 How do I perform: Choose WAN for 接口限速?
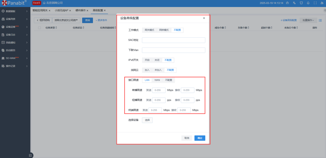pyautogui.click(x=157, y=80)
